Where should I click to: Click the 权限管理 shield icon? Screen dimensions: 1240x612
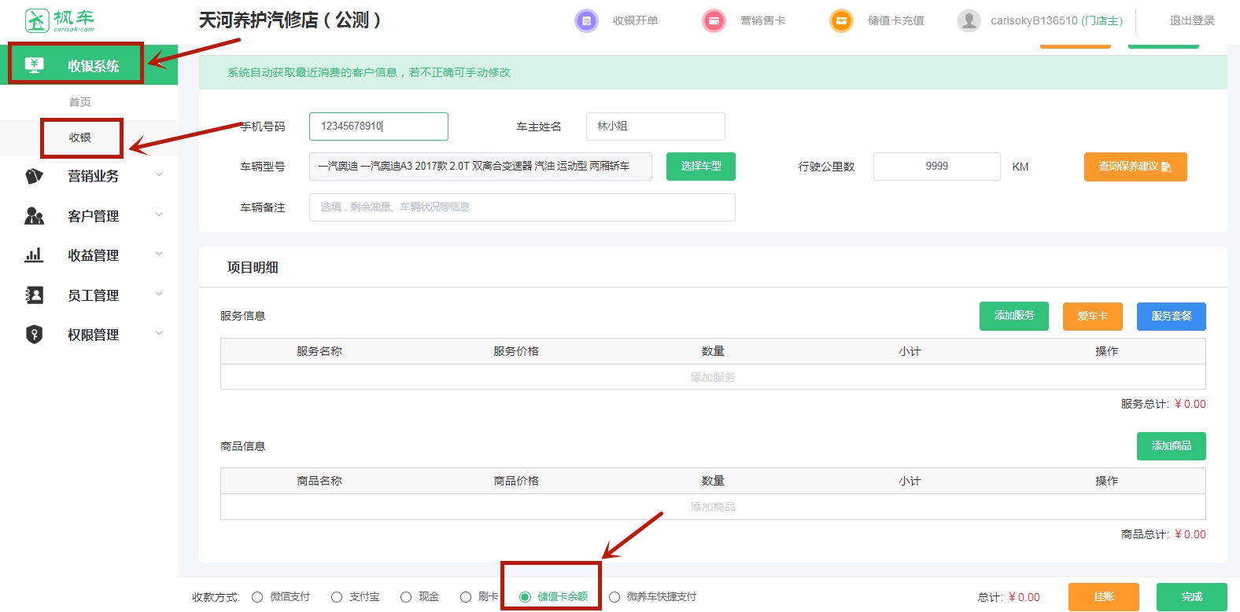tap(34, 335)
